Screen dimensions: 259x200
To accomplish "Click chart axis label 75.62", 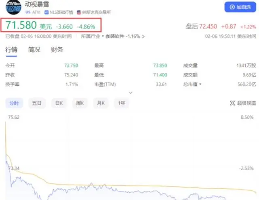I will pos(14,117).
